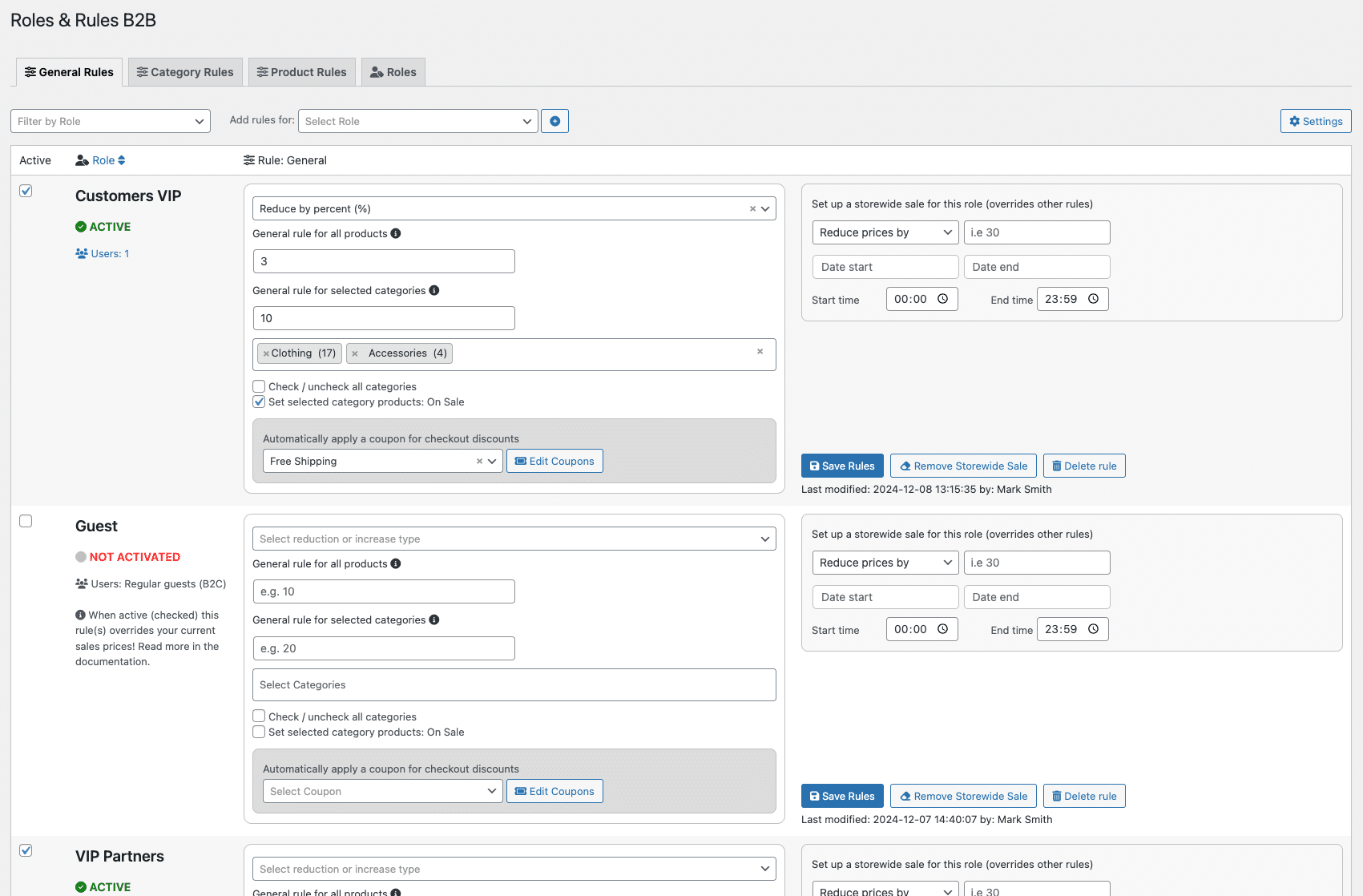This screenshot has height=896, width=1363.
Task: Click Guest e.g. 20 categories field
Action: click(384, 648)
